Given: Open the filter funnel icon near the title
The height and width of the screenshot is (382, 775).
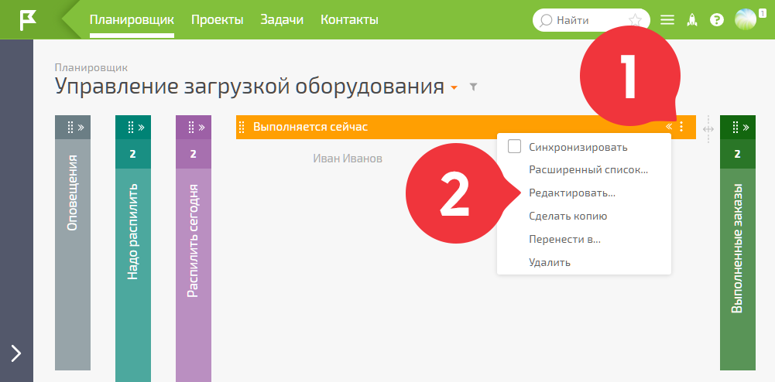Looking at the screenshot, I should coord(473,87).
